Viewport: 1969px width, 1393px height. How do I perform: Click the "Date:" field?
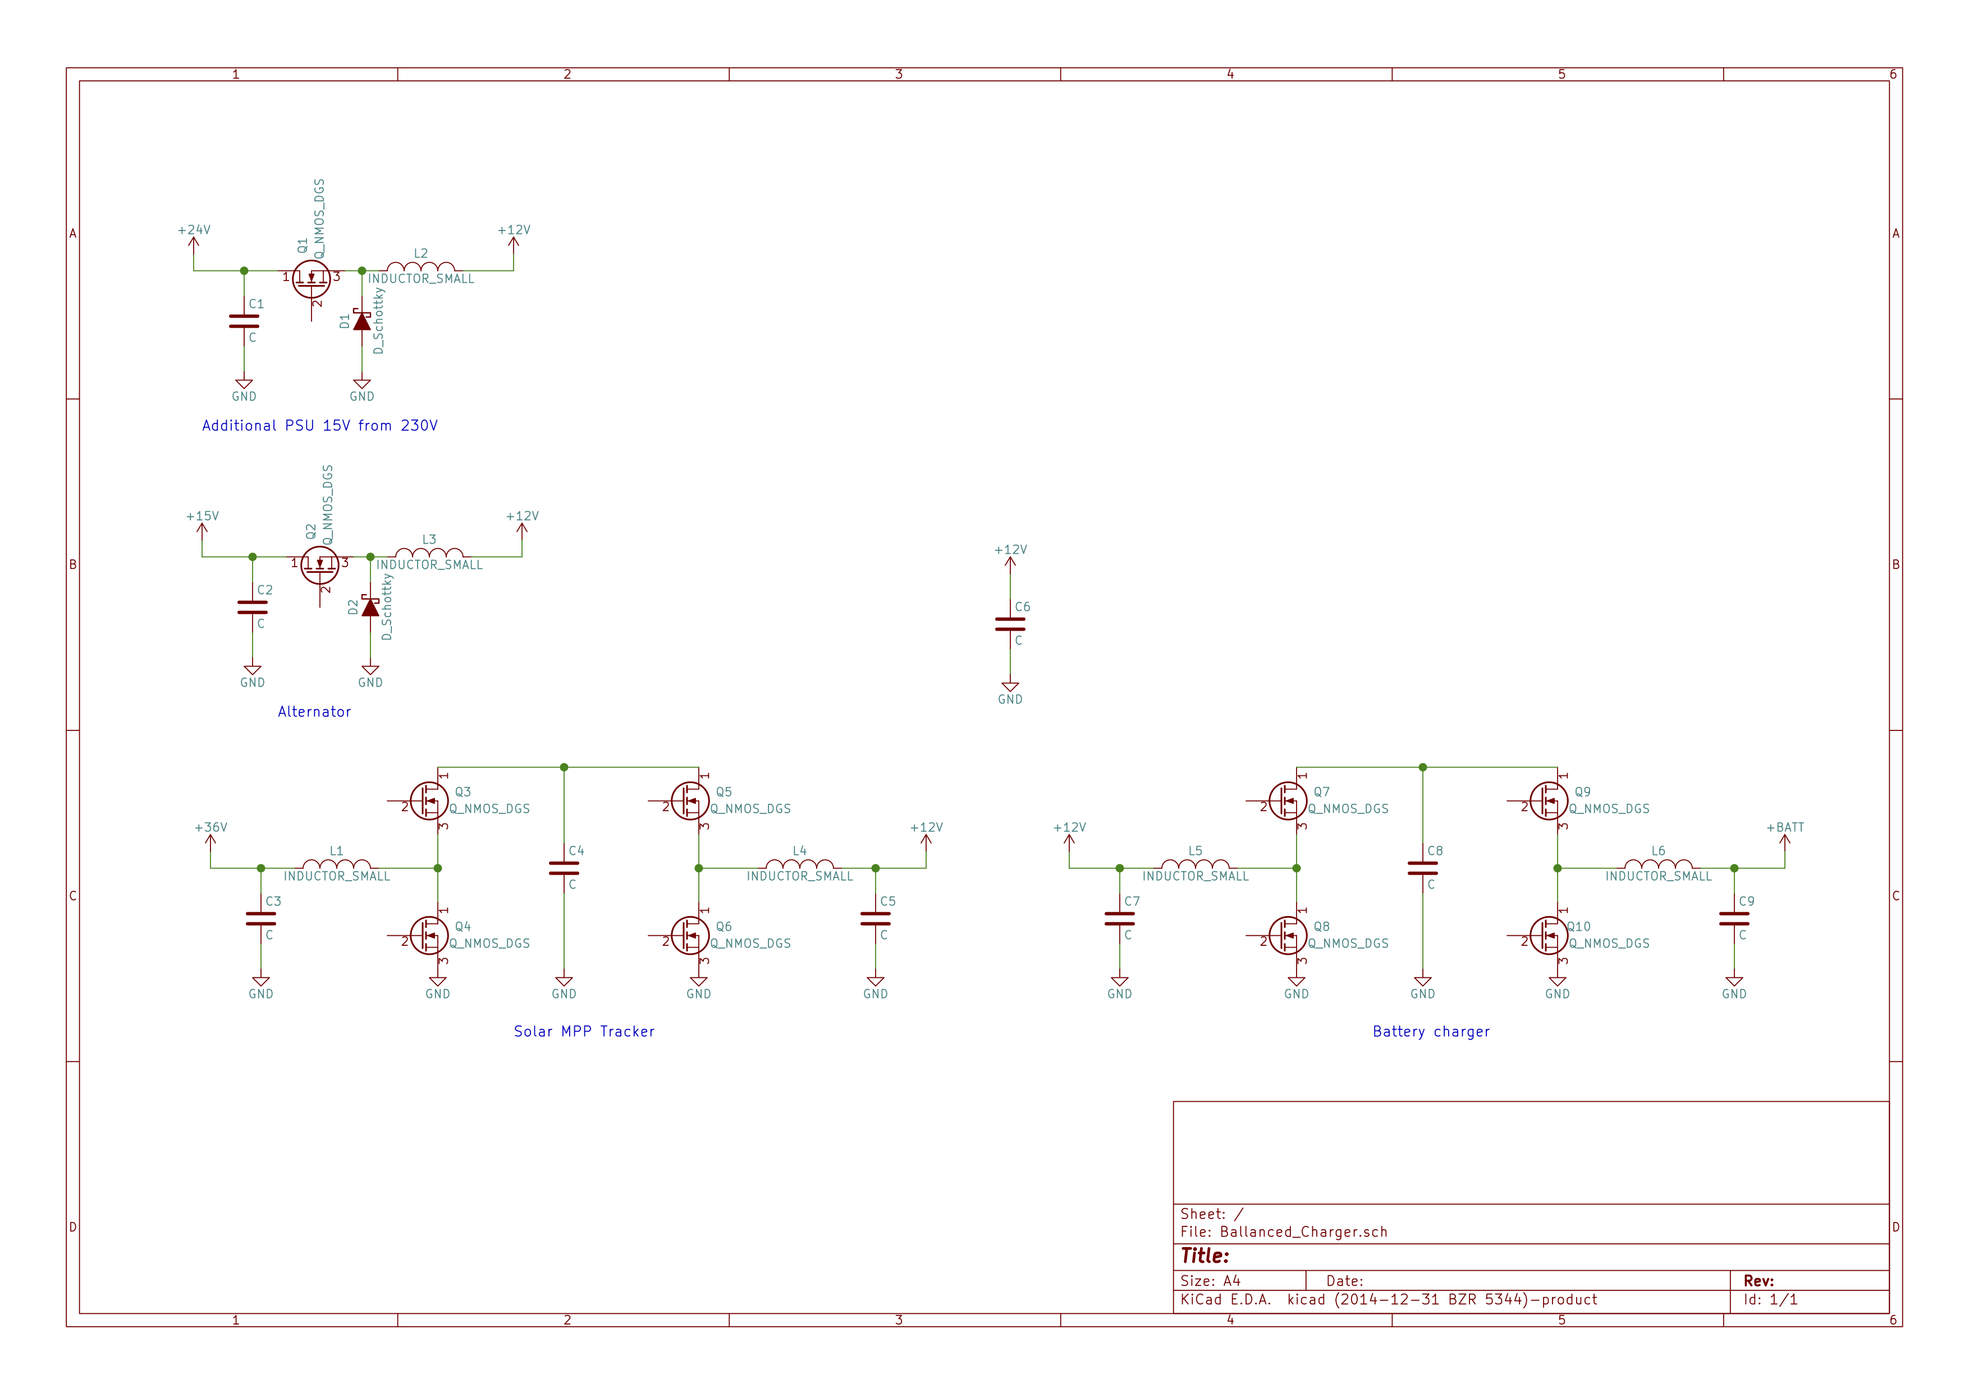pos(1344,1281)
